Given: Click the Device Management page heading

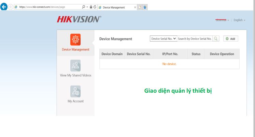Looking at the screenshot, I should 116,39.
